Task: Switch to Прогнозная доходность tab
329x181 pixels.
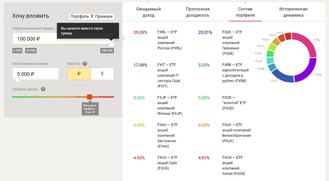Action: (197, 12)
